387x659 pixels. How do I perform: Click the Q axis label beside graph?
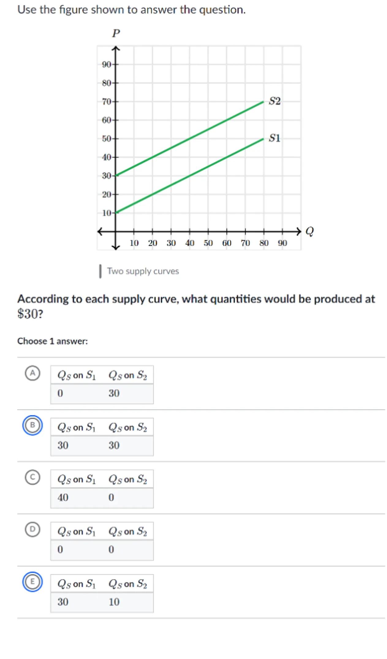point(310,231)
